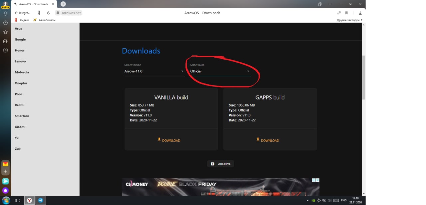
Task: Click the padlock site security icon
Action: pyautogui.click(x=58, y=13)
